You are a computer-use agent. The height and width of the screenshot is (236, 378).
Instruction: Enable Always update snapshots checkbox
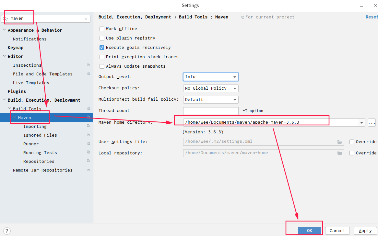102,66
